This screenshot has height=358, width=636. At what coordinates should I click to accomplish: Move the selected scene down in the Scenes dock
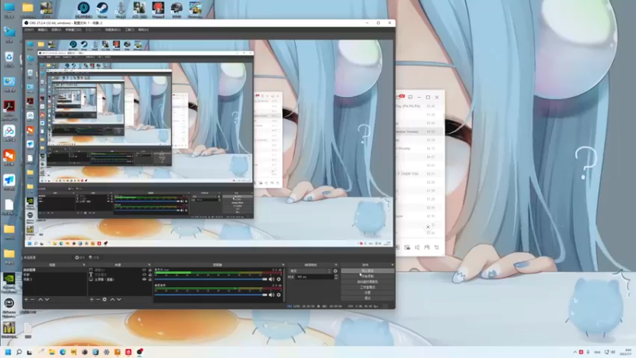(x=47, y=300)
